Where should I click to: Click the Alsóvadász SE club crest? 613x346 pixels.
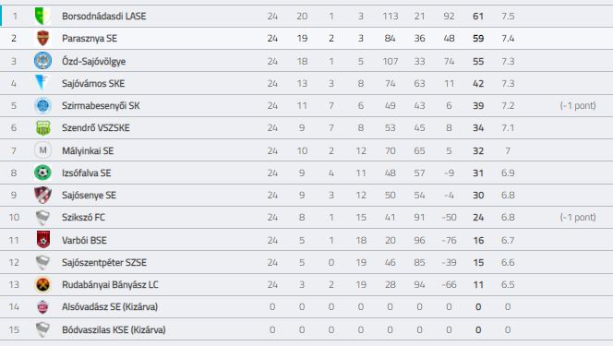click(x=42, y=307)
